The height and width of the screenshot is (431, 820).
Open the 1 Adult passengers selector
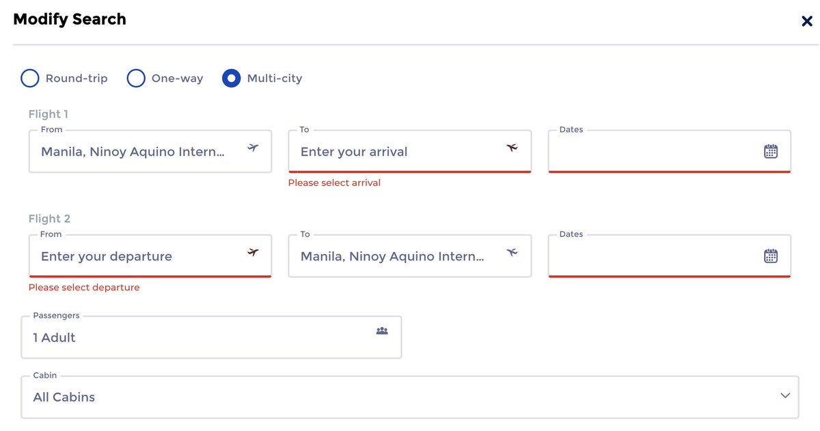[211, 337]
